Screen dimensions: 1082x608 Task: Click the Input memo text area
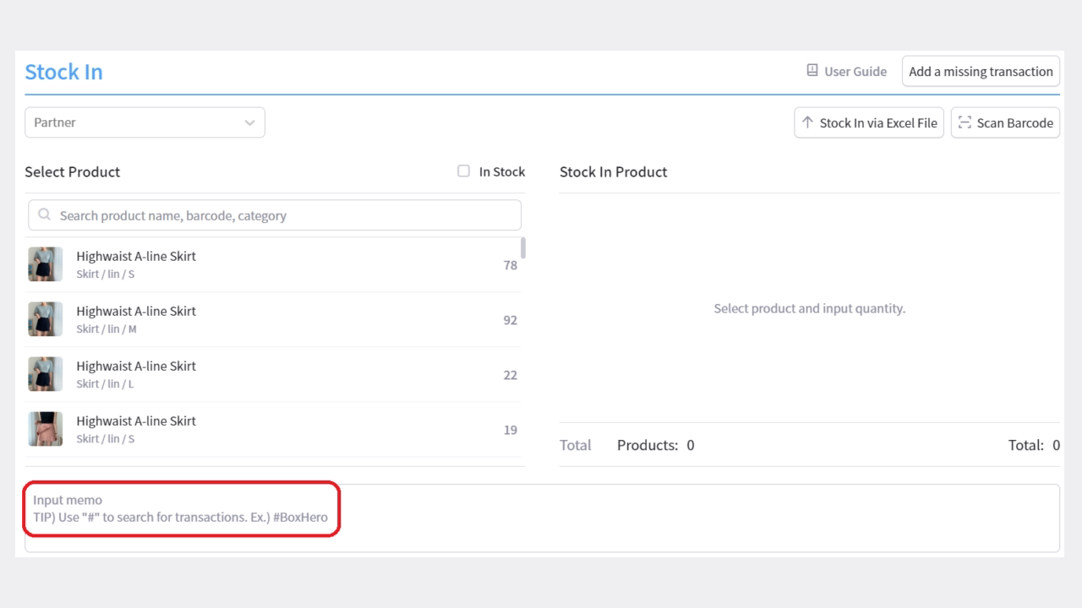[542, 518]
